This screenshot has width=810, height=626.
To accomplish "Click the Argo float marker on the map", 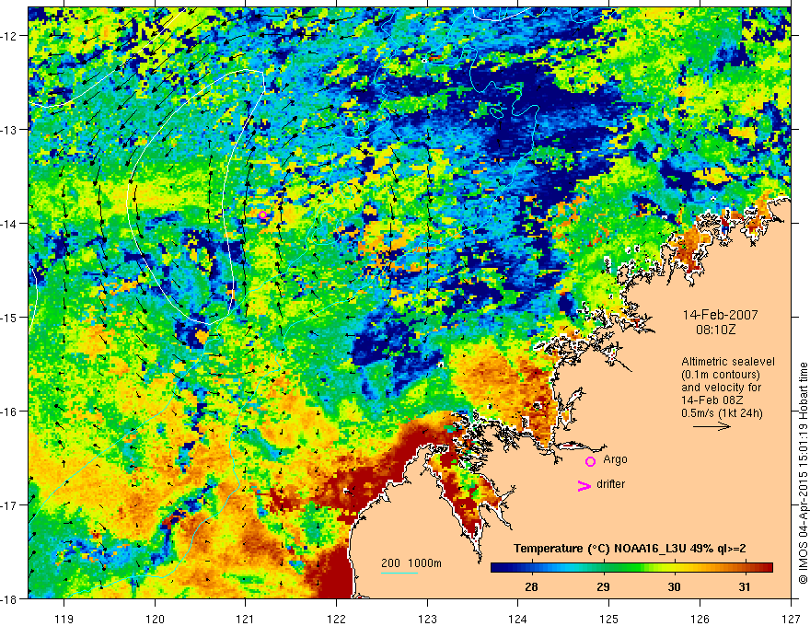I will [262, 214].
